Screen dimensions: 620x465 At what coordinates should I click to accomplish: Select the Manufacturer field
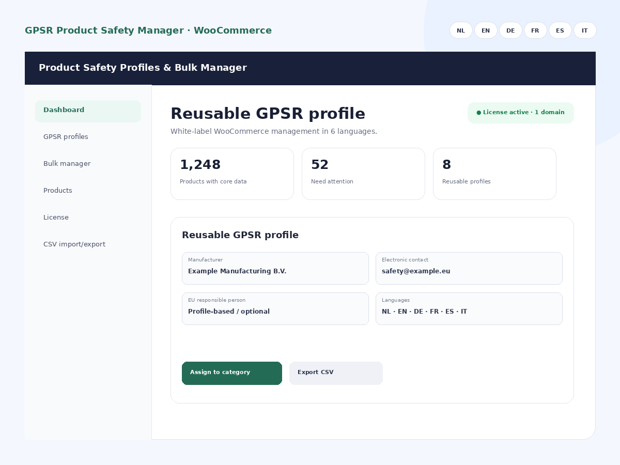pyautogui.click(x=275, y=268)
